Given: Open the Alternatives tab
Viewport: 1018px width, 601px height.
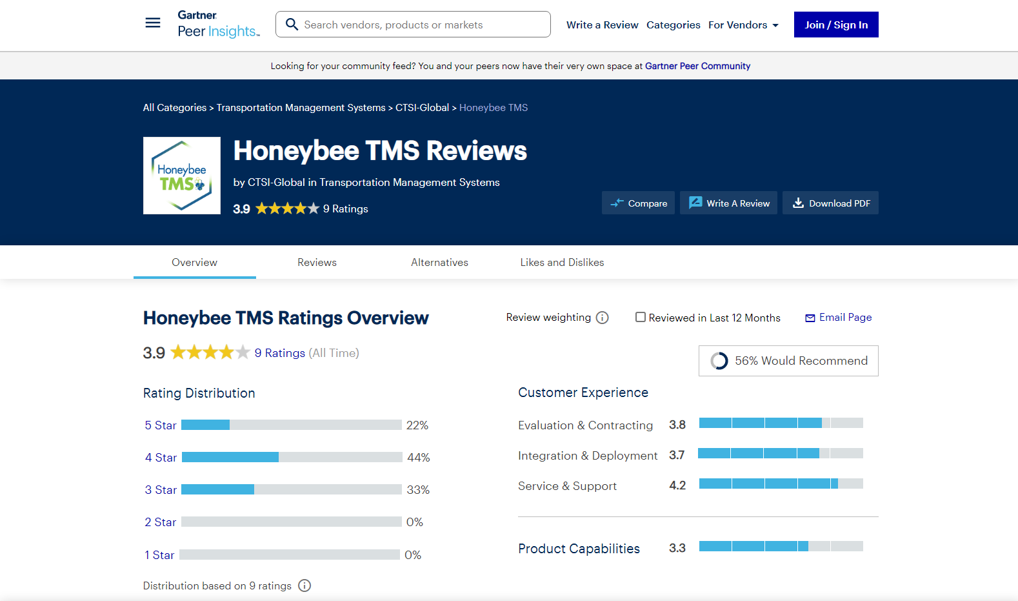Looking at the screenshot, I should click(x=440, y=262).
